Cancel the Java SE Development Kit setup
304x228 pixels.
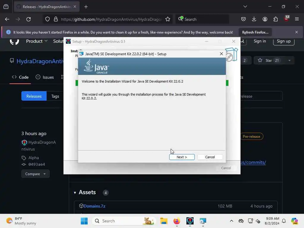210,157
